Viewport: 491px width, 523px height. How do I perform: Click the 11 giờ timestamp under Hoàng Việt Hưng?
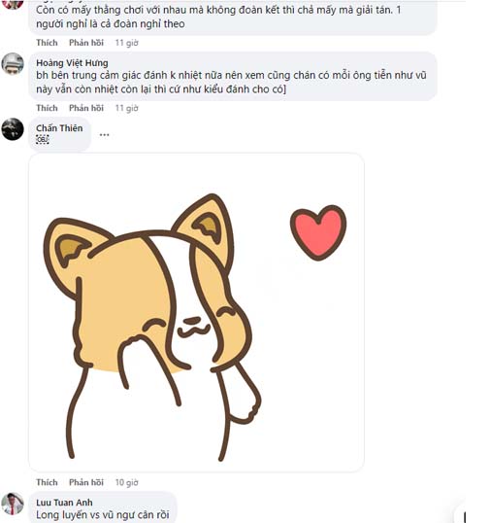pos(126,108)
